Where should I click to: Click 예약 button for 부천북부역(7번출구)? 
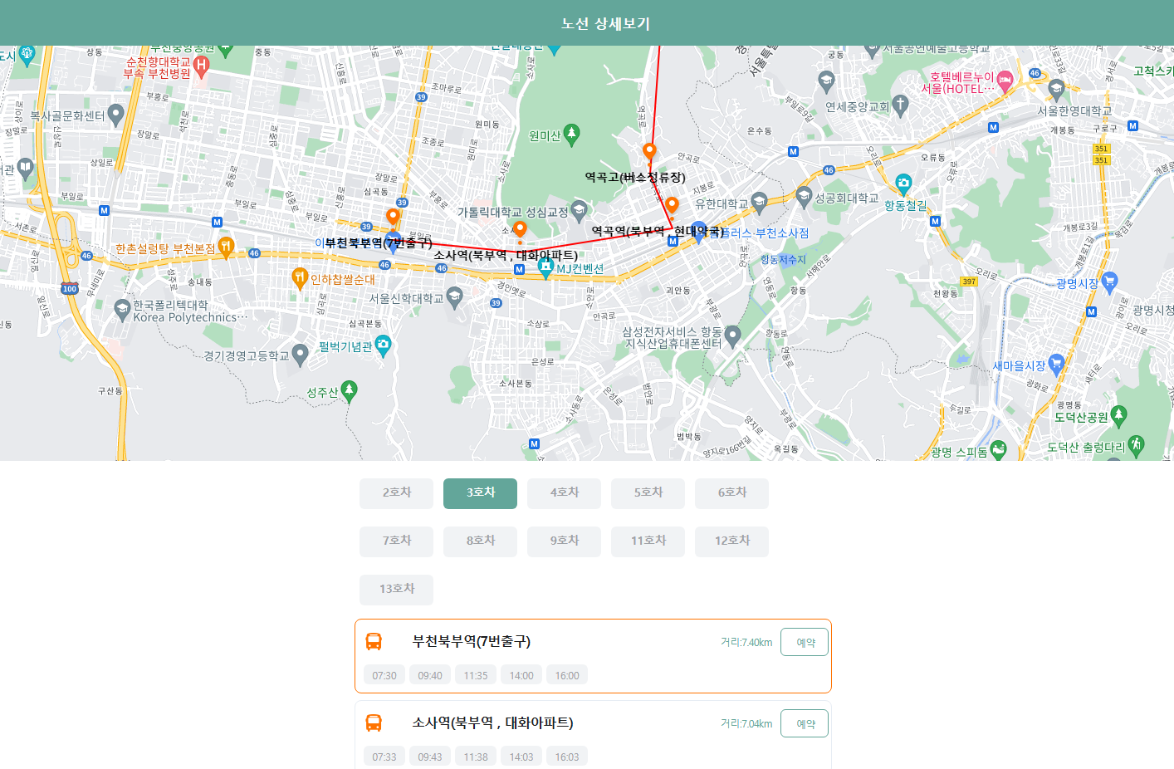(805, 642)
